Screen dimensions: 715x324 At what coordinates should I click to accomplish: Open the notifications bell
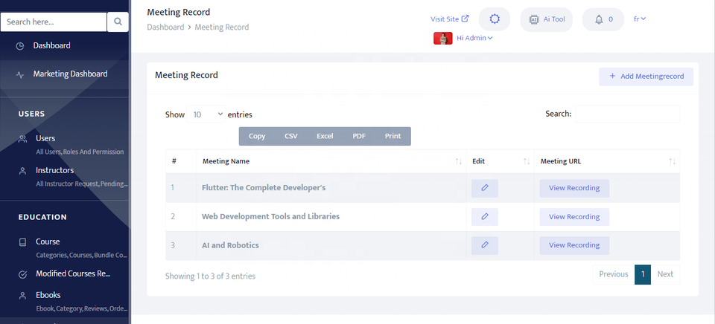pos(603,19)
